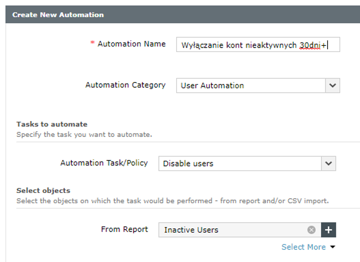Click the Automation Category label
360x262 pixels.
125,85
